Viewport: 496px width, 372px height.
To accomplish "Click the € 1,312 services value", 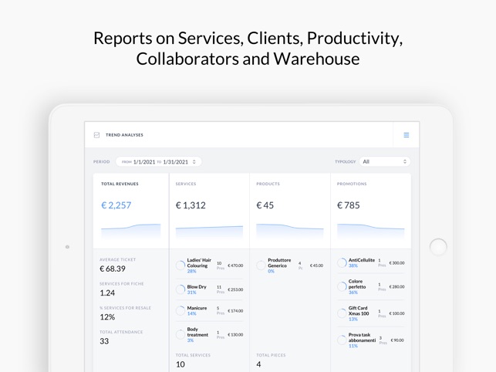I will [191, 205].
